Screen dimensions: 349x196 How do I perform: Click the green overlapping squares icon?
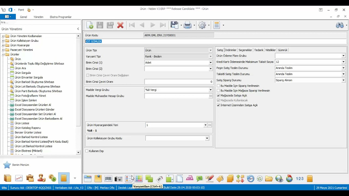point(149,179)
